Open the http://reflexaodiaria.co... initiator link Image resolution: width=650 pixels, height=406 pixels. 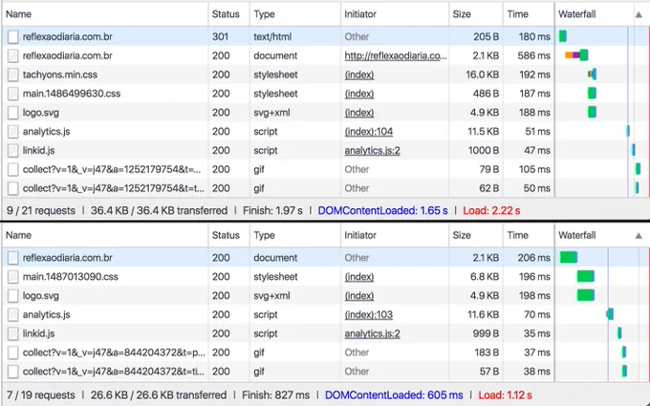[x=396, y=56]
